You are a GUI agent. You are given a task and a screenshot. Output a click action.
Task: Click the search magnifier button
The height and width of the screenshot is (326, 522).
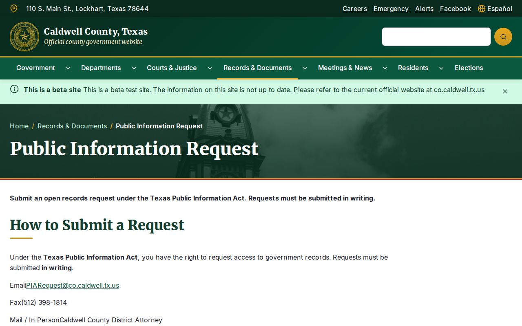point(503,37)
